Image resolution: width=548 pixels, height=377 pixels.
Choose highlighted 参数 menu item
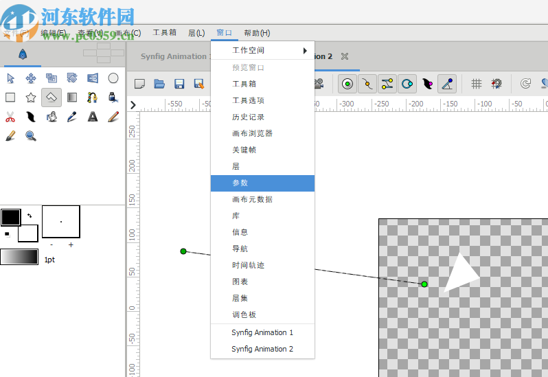[263, 183]
